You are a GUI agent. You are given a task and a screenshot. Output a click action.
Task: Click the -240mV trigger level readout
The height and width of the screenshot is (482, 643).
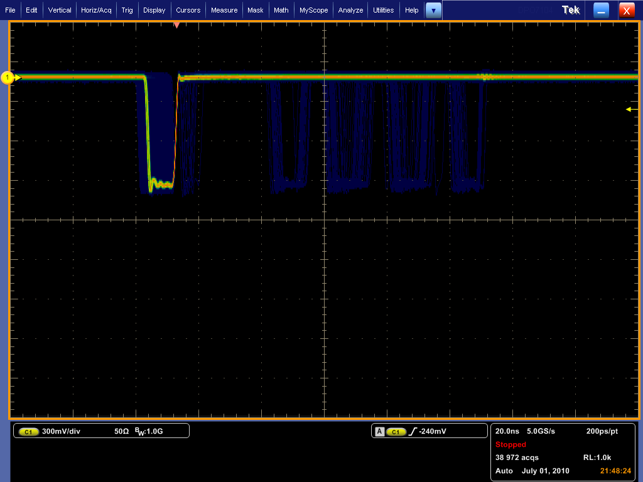pyautogui.click(x=433, y=431)
